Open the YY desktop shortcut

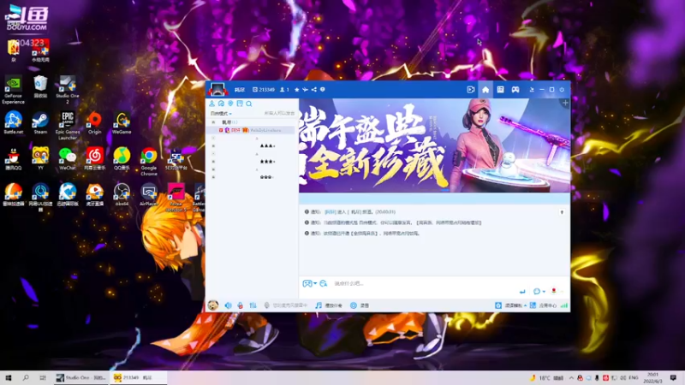(40, 158)
